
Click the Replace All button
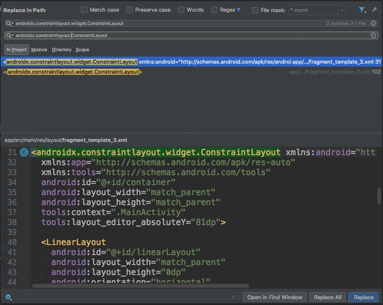point(328,297)
